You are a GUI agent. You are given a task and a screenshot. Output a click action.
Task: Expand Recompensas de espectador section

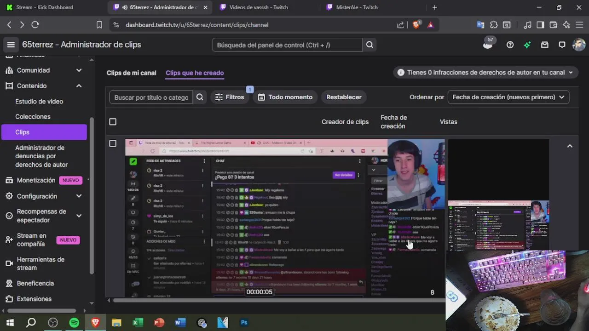click(79, 216)
